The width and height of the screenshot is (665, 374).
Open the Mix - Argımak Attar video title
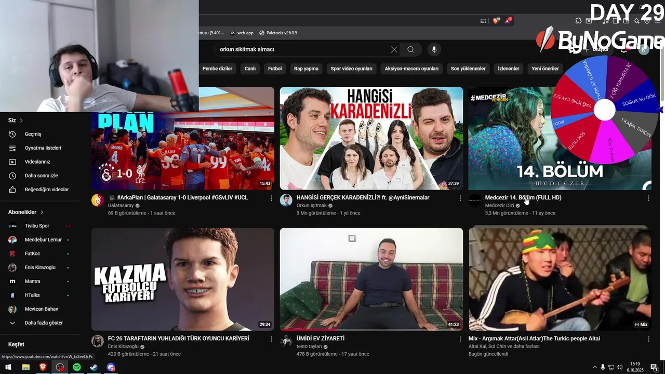point(534,338)
